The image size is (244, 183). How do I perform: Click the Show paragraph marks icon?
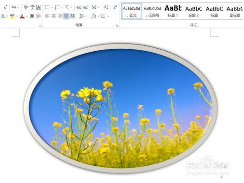(115, 7)
